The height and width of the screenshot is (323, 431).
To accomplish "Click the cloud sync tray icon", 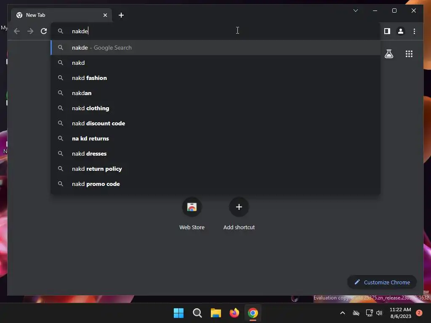I will tap(356, 313).
